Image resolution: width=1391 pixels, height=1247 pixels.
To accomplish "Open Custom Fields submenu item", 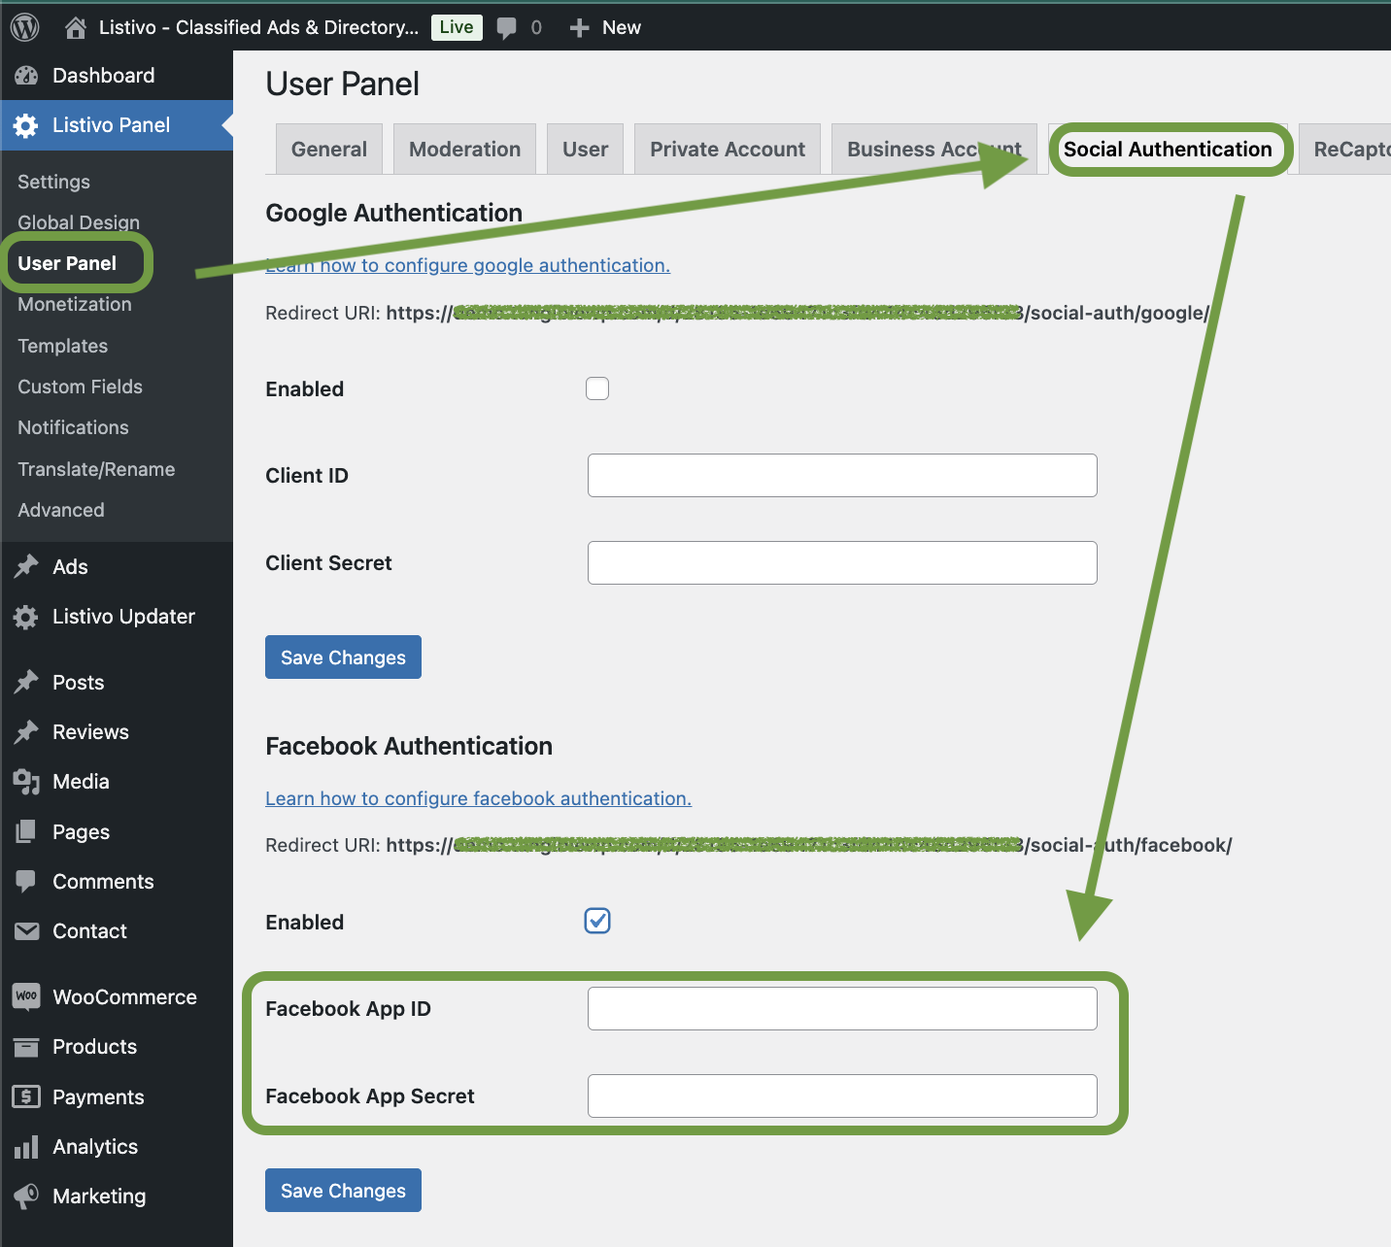I will pyautogui.click(x=80, y=387).
